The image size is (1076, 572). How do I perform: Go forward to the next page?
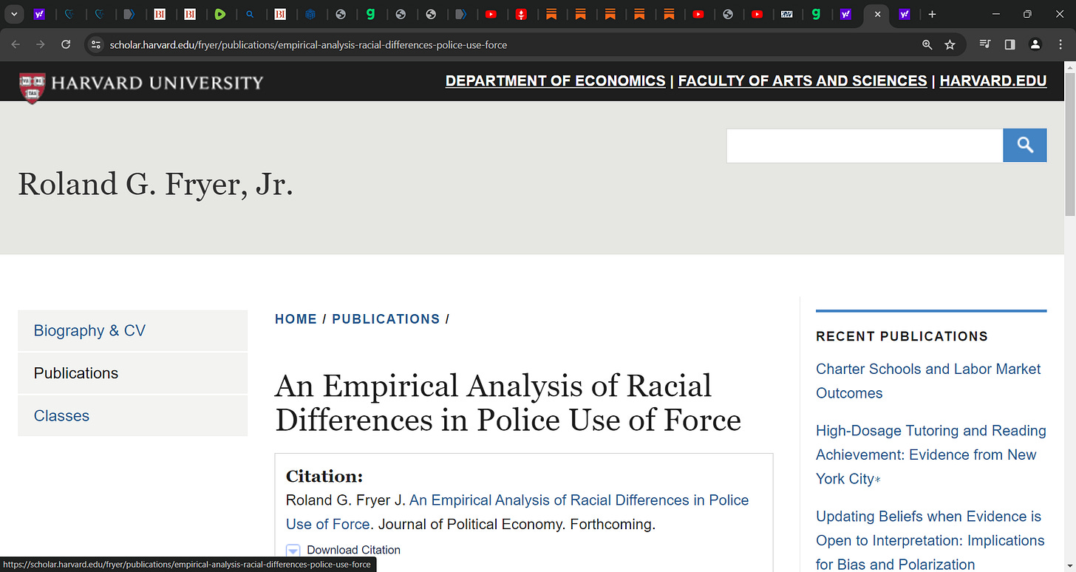41,44
